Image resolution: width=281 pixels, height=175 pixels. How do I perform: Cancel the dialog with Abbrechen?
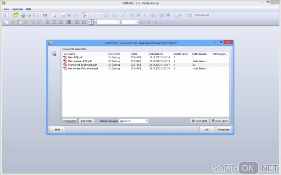click(223, 130)
